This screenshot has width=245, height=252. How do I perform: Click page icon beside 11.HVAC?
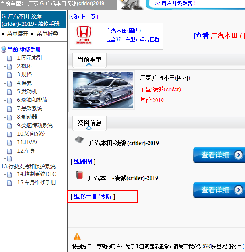tap(10, 143)
